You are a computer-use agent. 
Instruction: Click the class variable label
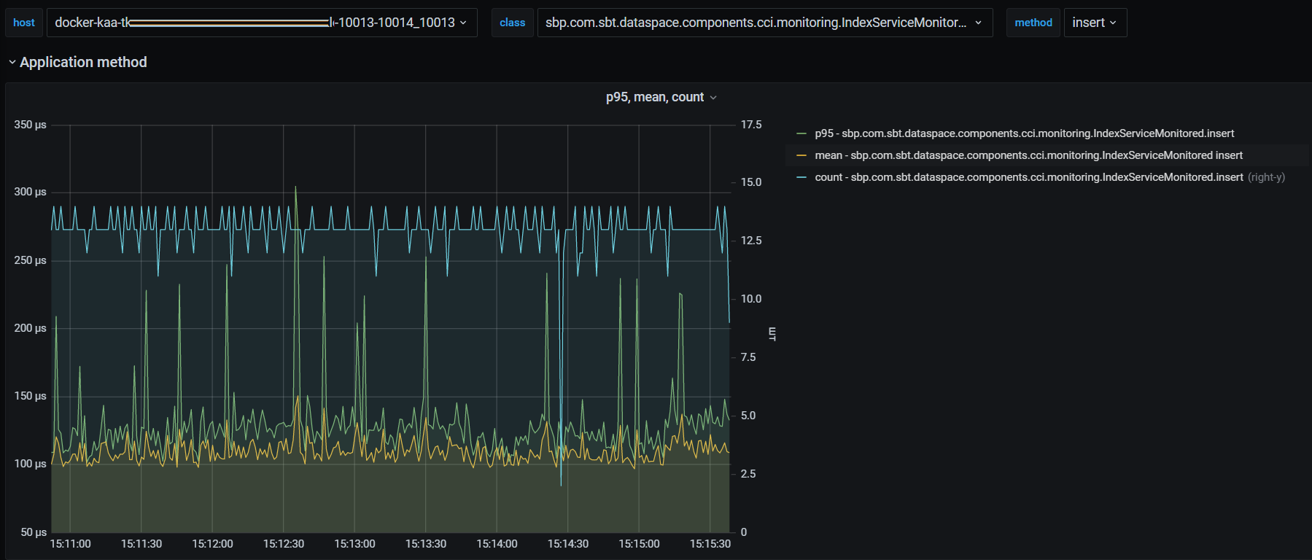tap(512, 23)
